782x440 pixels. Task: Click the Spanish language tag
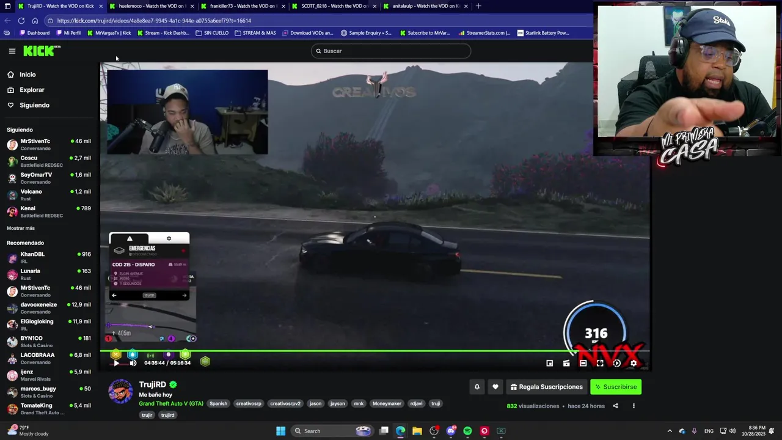tap(218, 403)
